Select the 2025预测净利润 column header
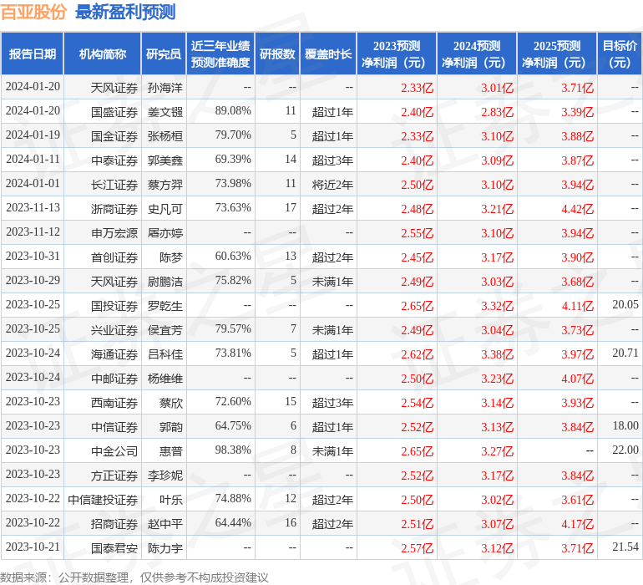Viewport: 643px width, 585px height. [x=557, y=53]
